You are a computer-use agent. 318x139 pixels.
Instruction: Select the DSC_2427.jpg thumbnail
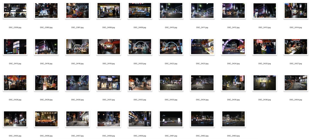coord(296,47)
